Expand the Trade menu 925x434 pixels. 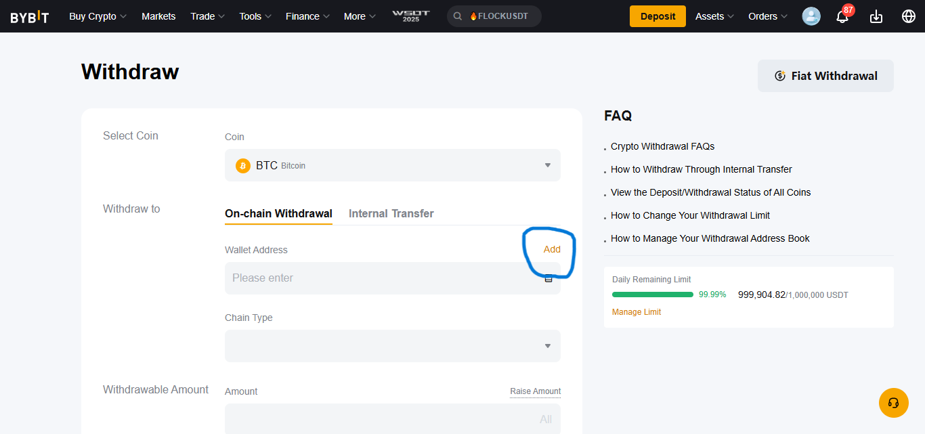207,16
